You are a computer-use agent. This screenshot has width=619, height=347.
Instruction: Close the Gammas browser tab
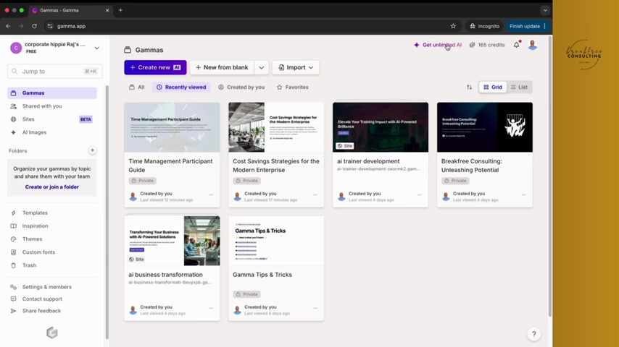click(x=107, y=10)
